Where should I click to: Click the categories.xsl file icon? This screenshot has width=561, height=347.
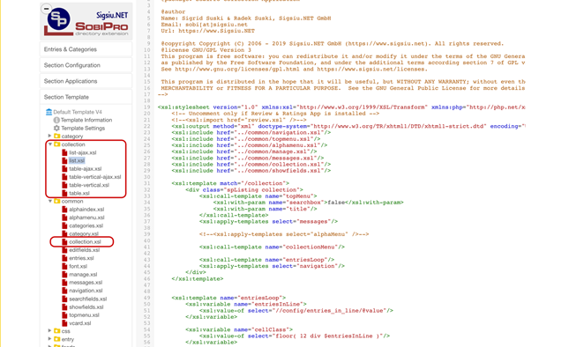coord(64,225)
